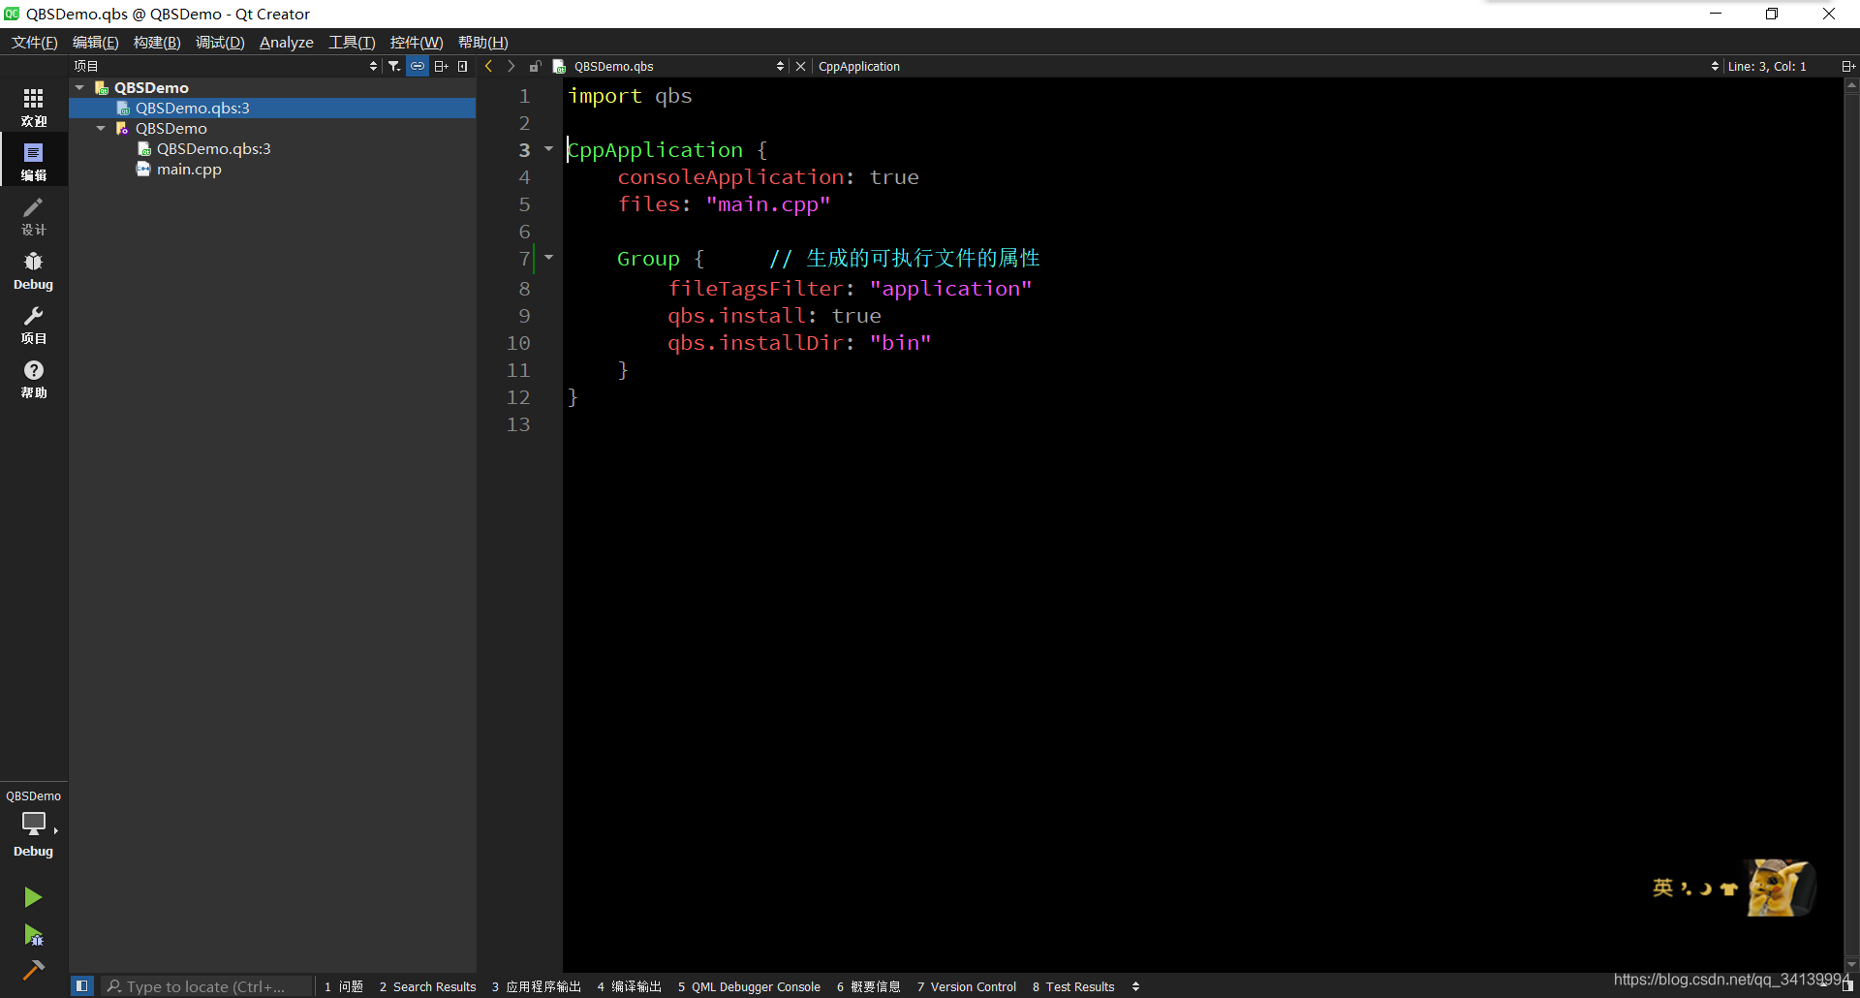Collapse the top-level QBSDemo project node
This screenshot has width=1860, height=998.
tap(79, 87)
